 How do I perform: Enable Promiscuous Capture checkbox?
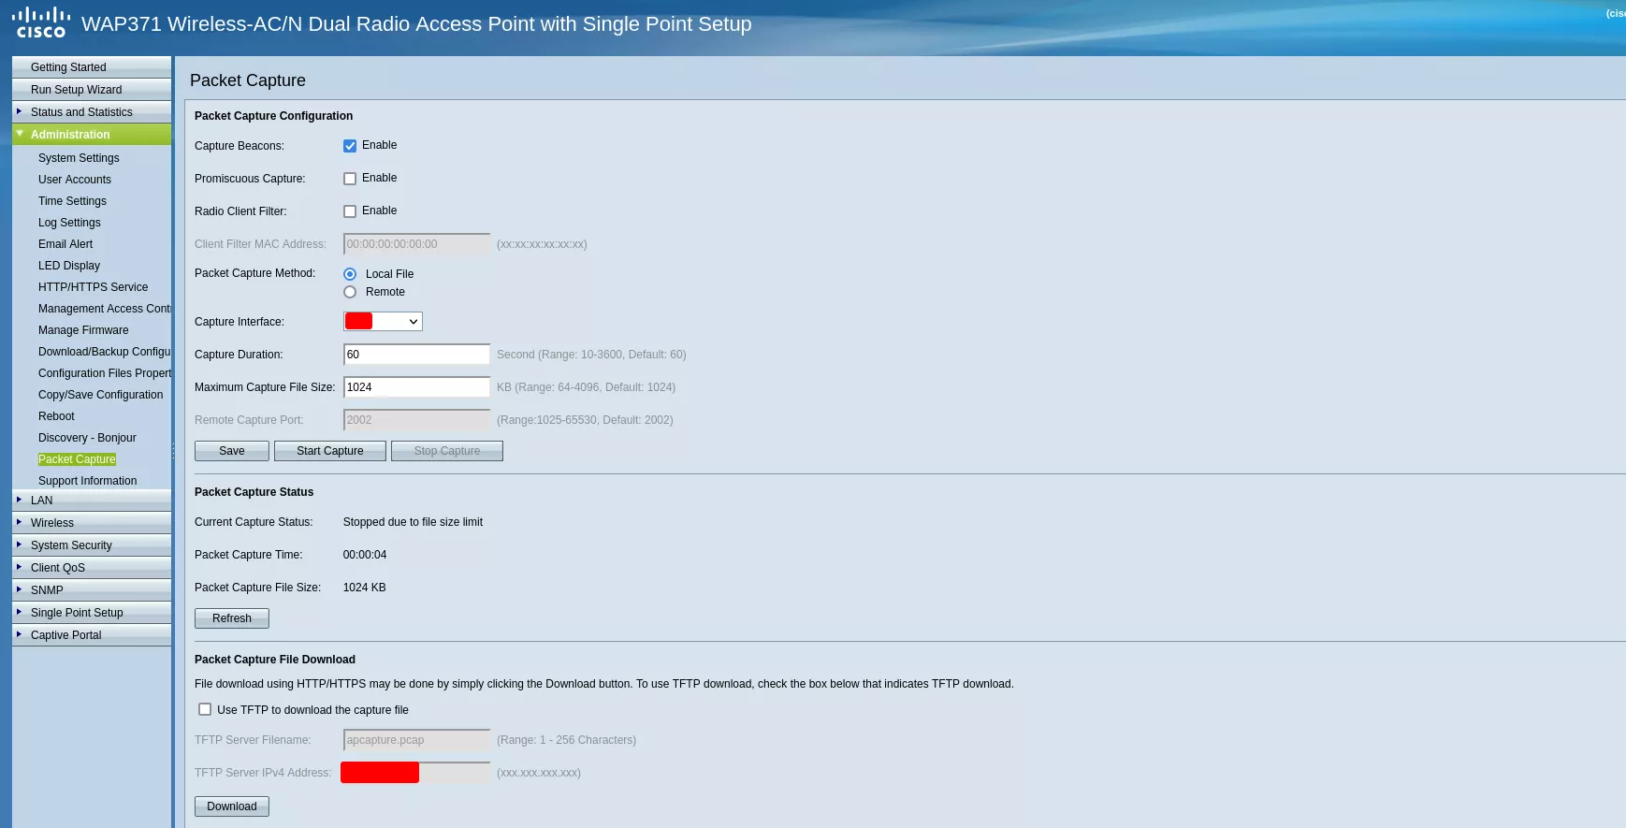point(350,179)
